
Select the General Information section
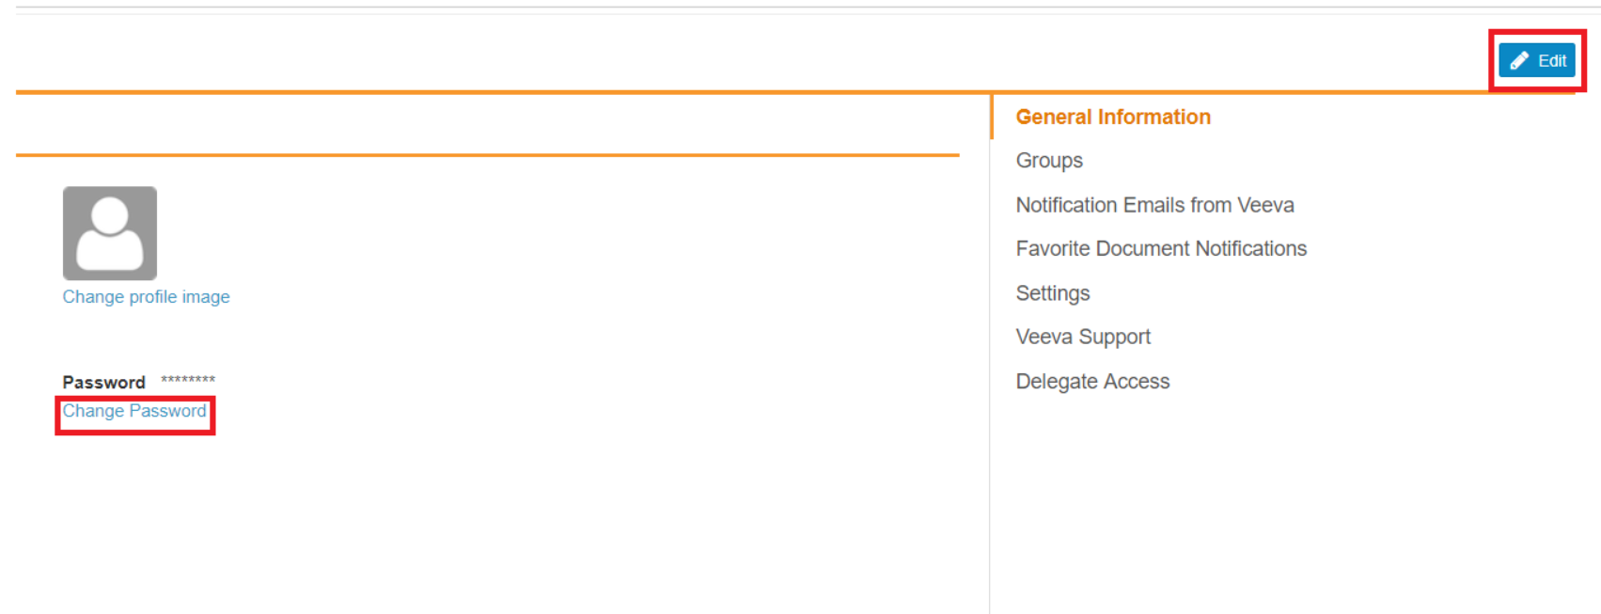(x=1113, y=117)
